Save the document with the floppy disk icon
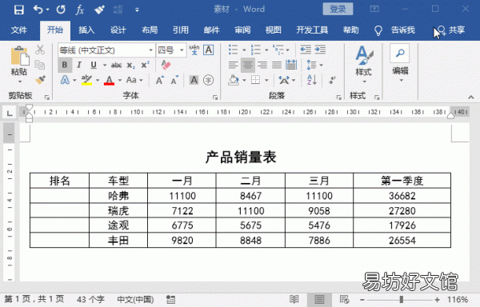Viewport: 480px width, 307px height. tap(19, 10)
